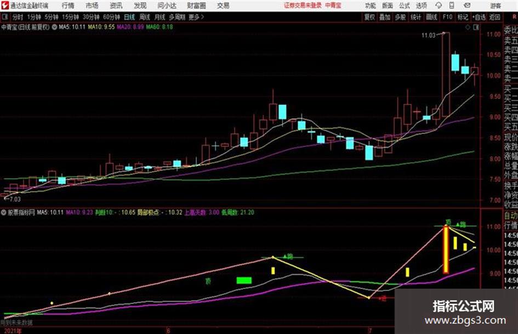This screenshot has height=334, width=518.
Task: Click the mobile phone icon in the title bar
Action: (452, 5)
